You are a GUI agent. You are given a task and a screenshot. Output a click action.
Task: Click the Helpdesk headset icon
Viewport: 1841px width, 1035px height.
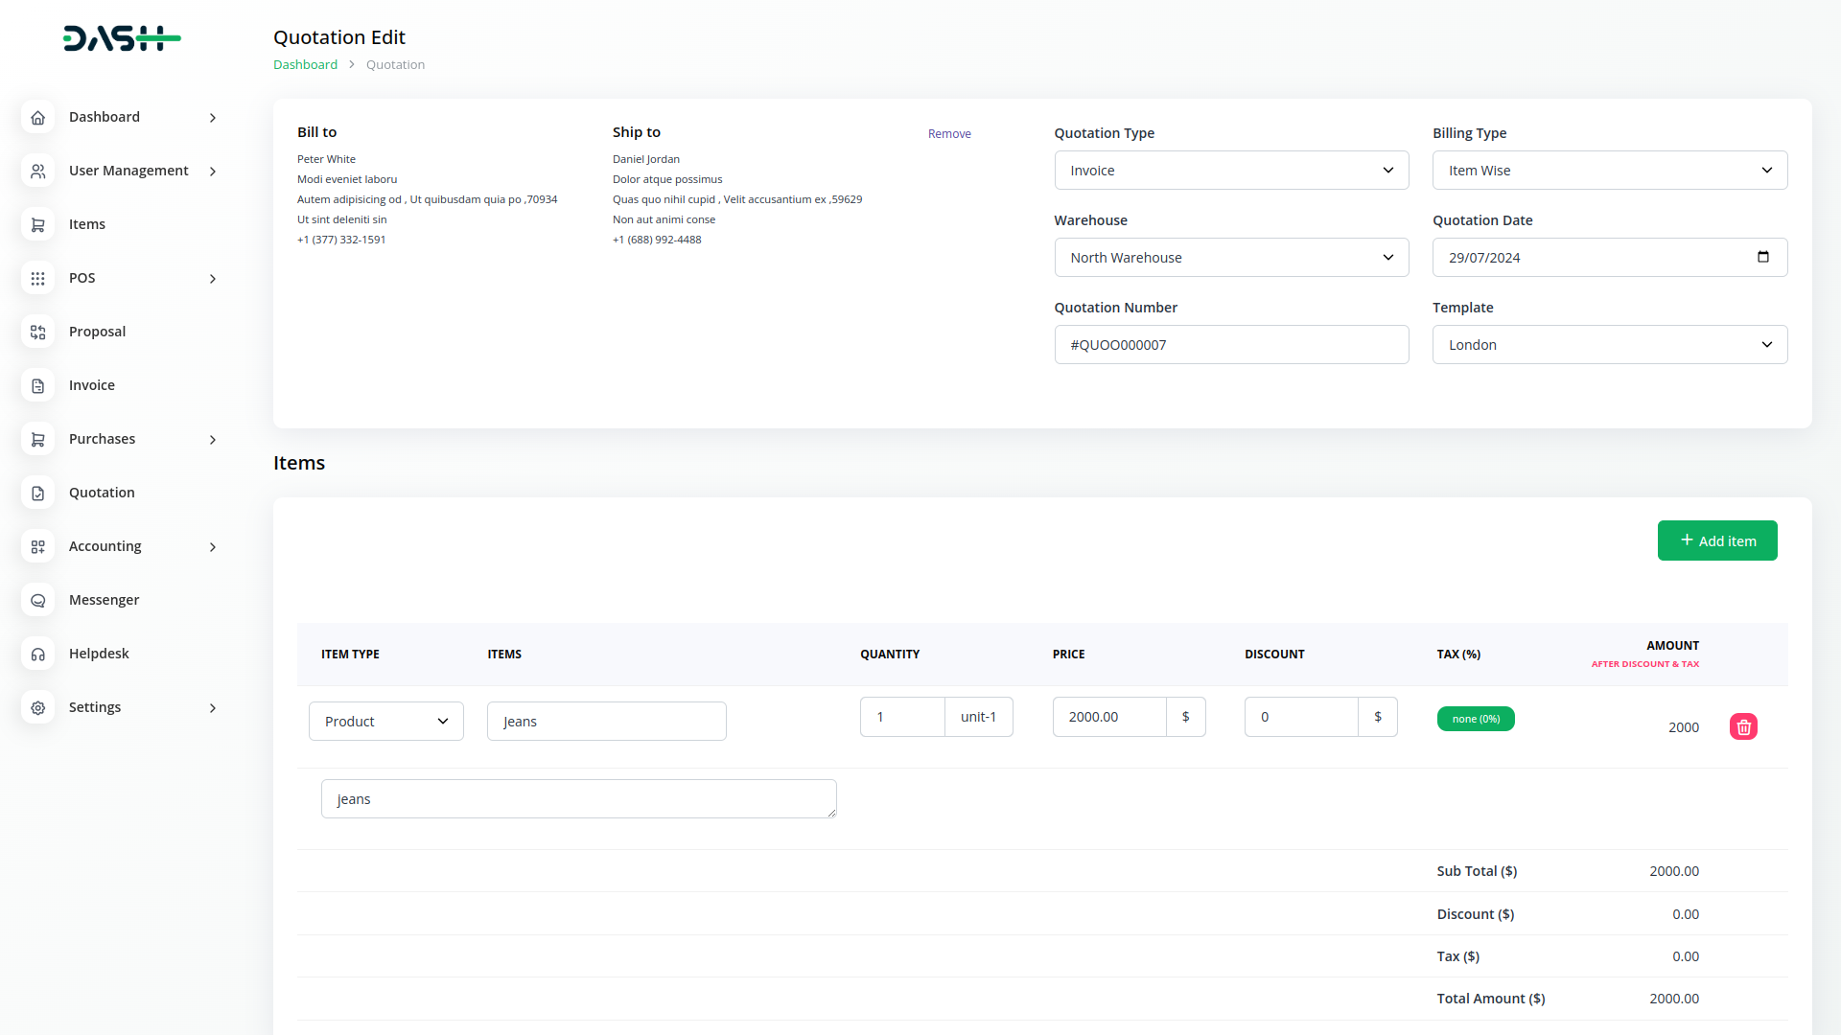point(38,654)
